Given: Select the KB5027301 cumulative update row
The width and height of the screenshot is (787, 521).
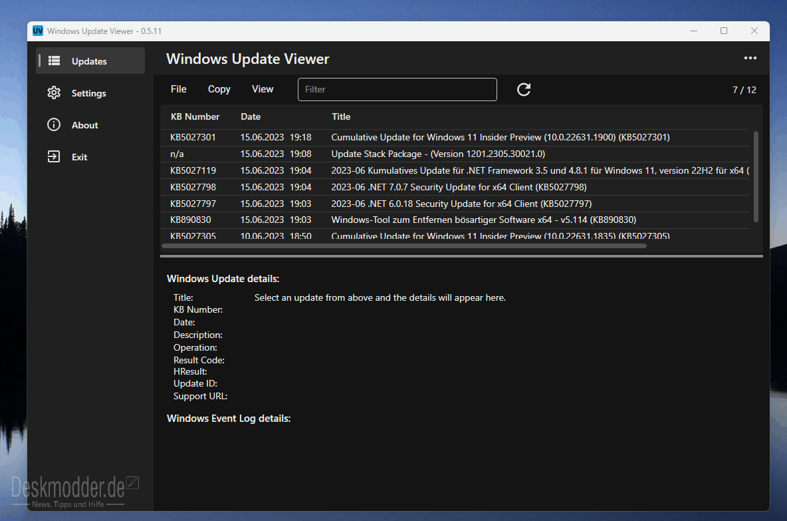Looking at the screenshot, I should point(455,137).
